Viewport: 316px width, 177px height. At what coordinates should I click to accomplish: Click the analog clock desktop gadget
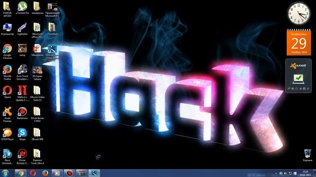pyautogui.click(x=299, y=13)
